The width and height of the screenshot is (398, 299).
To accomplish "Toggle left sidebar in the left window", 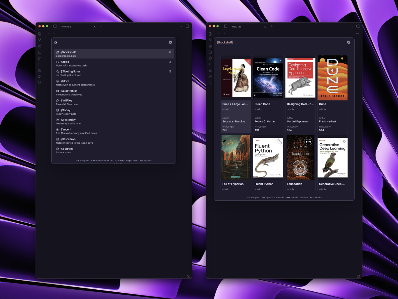I will point(55,26).
